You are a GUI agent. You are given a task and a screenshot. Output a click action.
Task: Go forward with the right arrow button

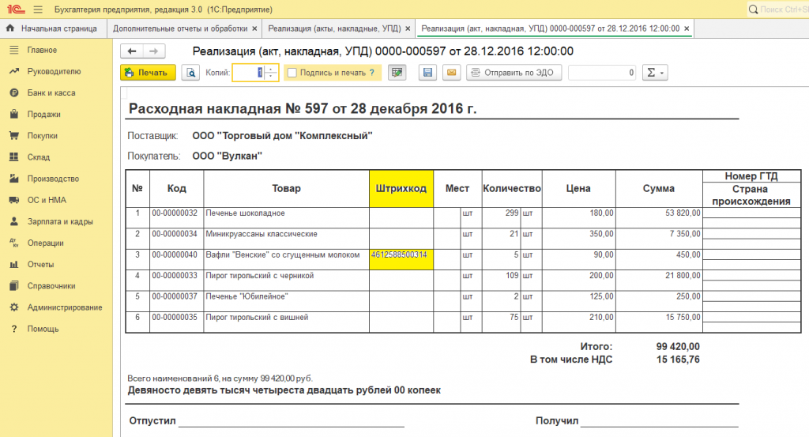(154, 51)
